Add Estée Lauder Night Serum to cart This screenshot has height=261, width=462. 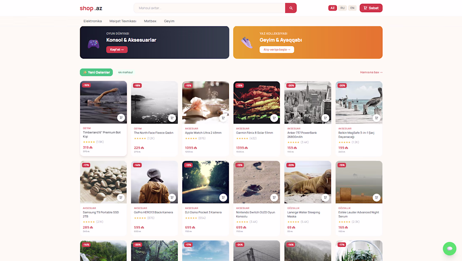pos(377,197)
